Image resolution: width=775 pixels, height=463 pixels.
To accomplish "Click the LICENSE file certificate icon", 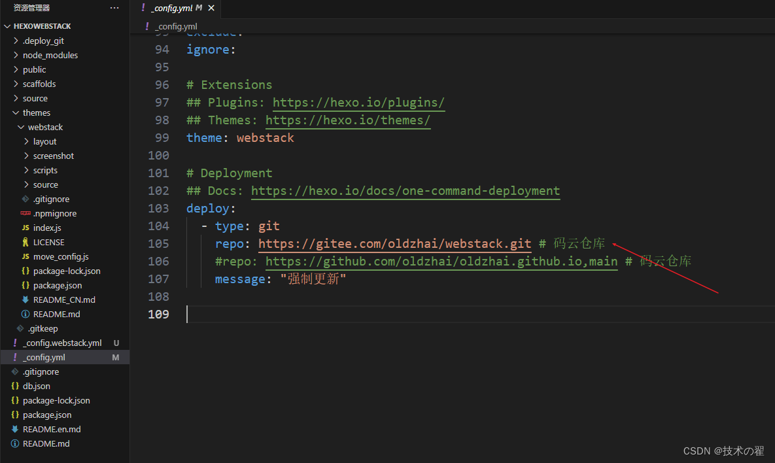I will tap(26, 242).
